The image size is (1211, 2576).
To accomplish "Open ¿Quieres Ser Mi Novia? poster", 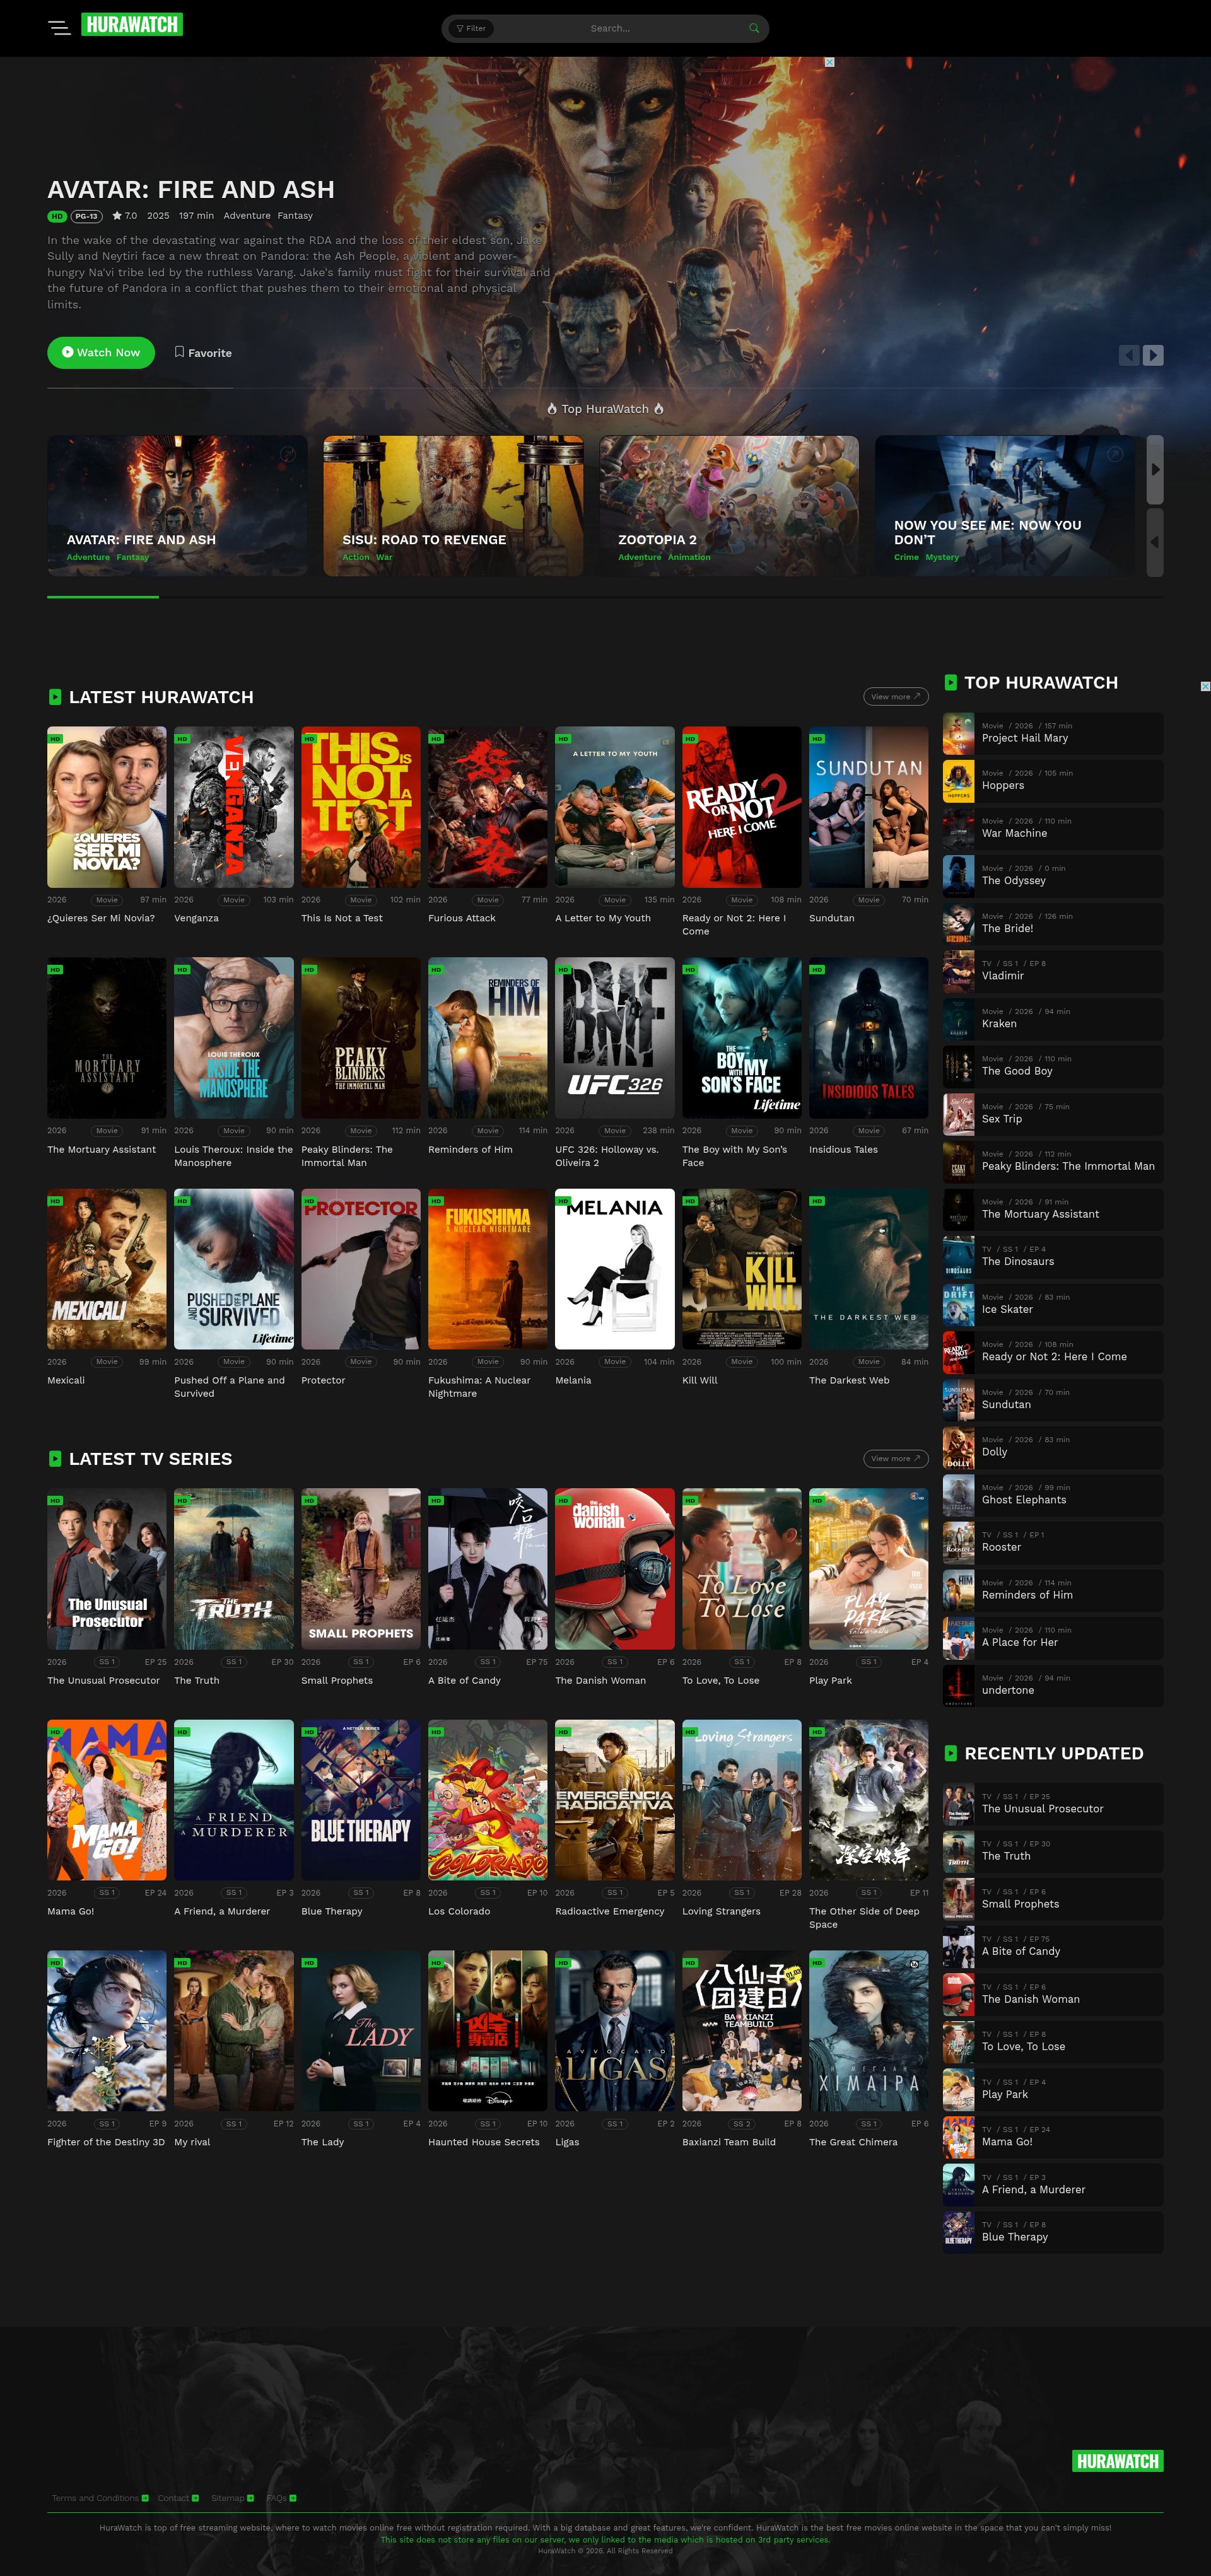I will pyautogui.click(x=107, y=807).
